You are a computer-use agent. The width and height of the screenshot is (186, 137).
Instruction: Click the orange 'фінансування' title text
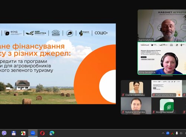coord(38,47)
